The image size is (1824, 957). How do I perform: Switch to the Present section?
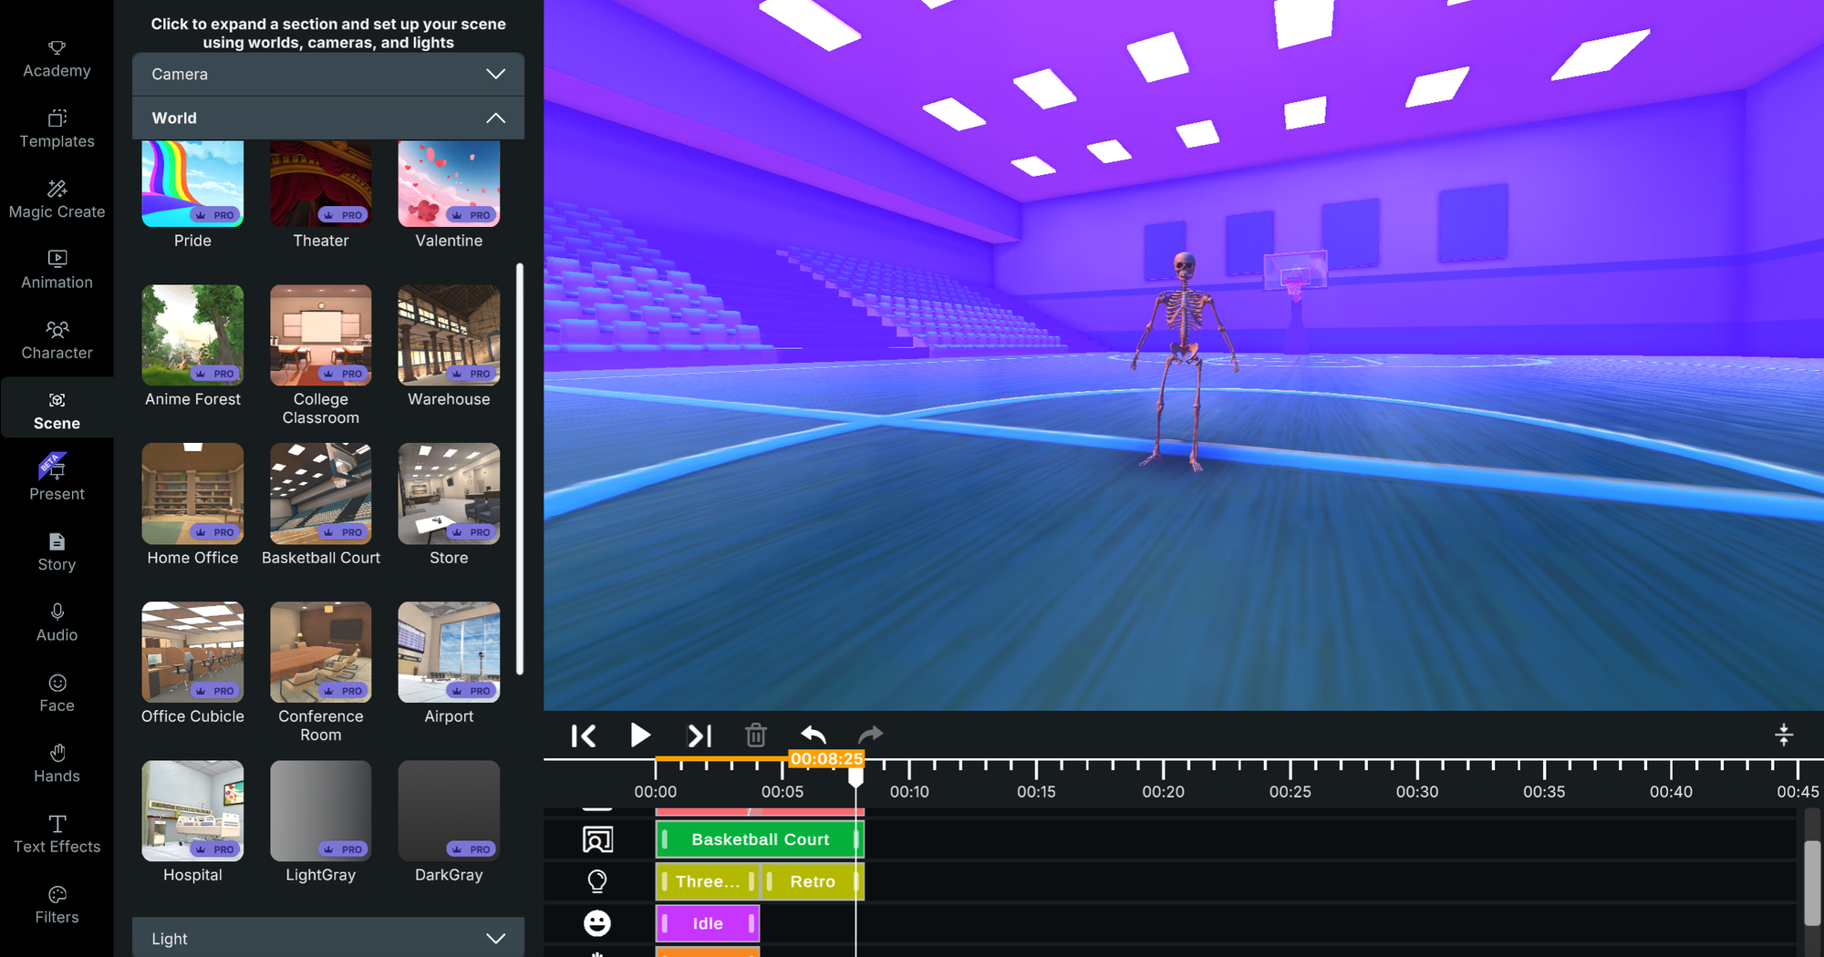[57, 480]
